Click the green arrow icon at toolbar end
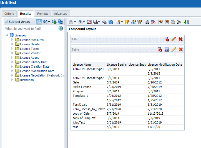Viewport: 201px width, 148px height. tap(186, 22)
